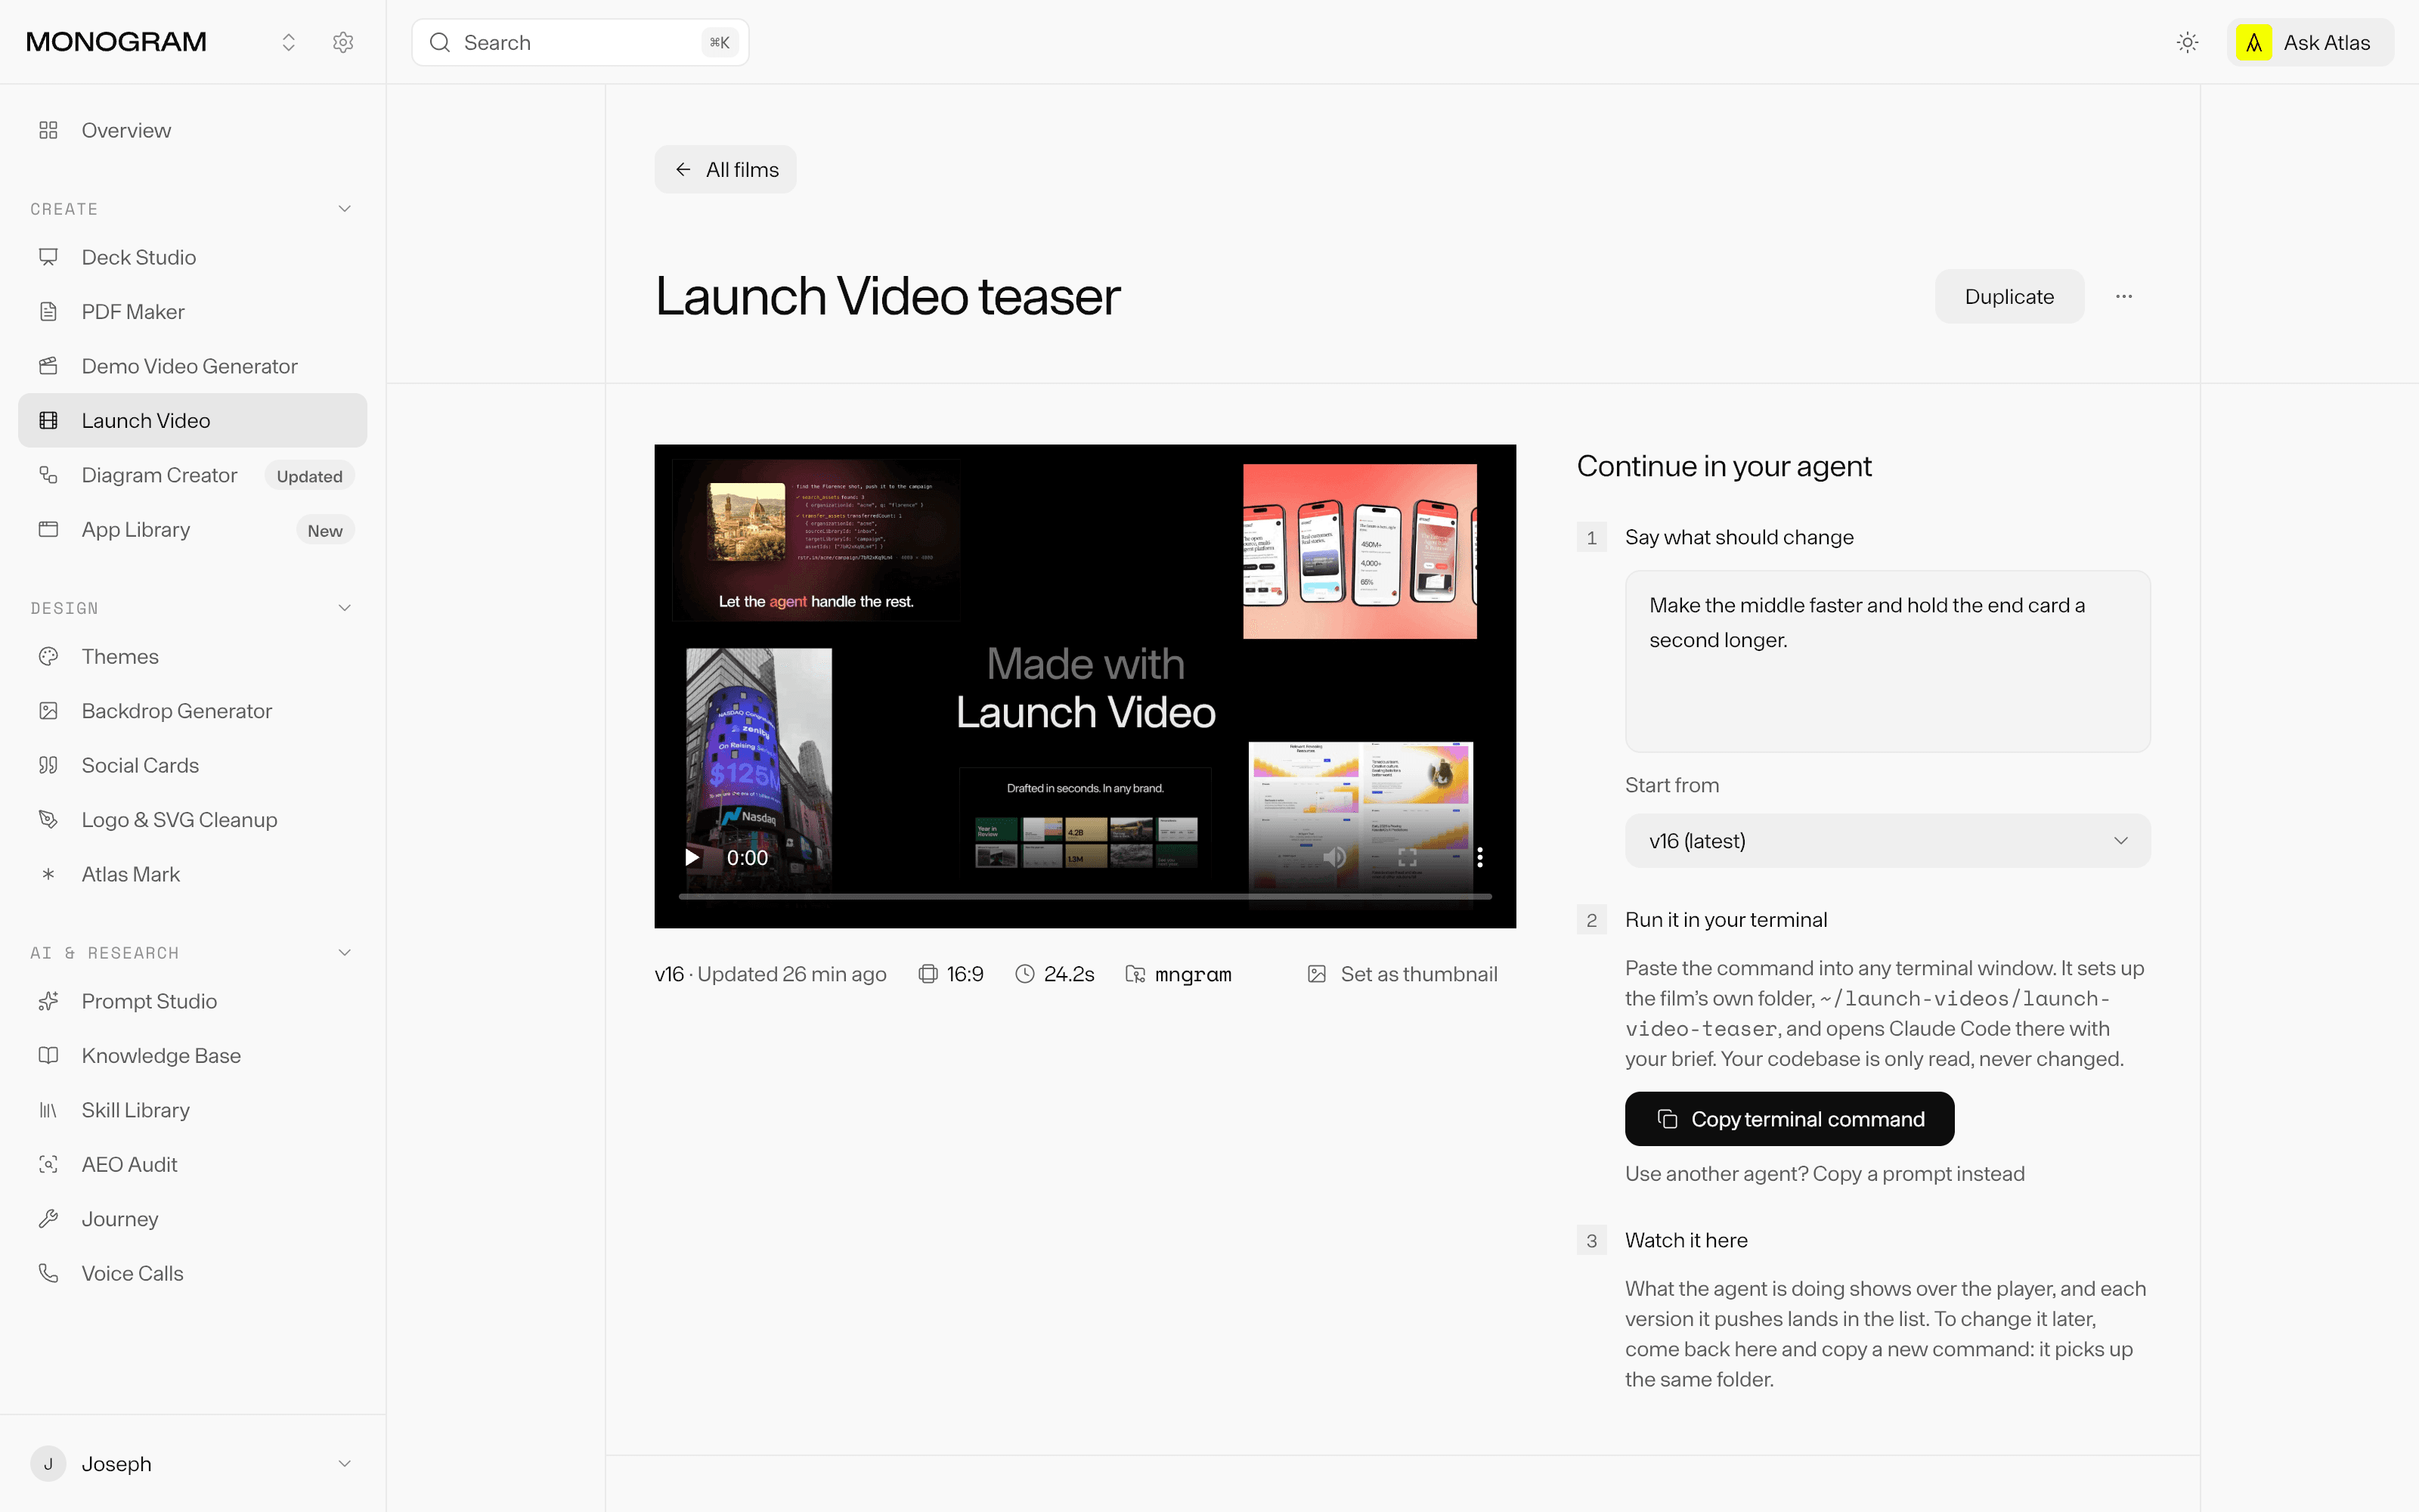Click the Journey wrench icon
The height and width of the screenshot is (1512, 2419).
coord(48,1219)
